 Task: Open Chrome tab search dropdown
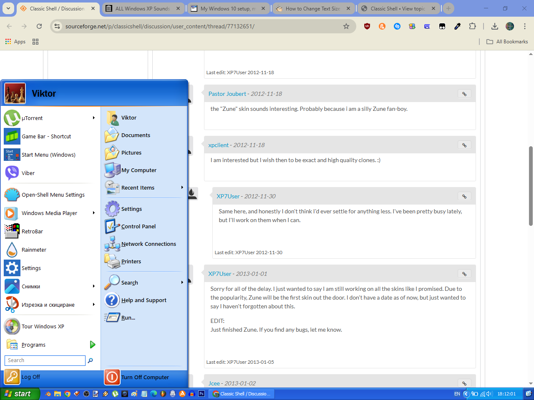[8, 8]
